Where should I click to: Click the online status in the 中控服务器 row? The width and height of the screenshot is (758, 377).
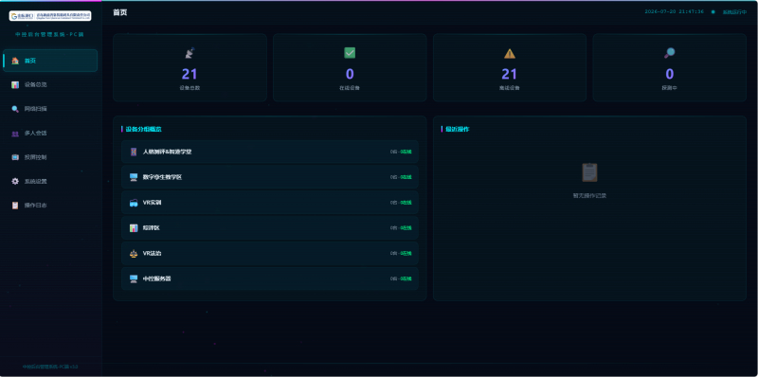click(406, 278)
